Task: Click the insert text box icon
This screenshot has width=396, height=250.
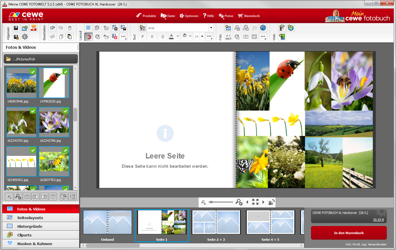Action: click(142, 28)
